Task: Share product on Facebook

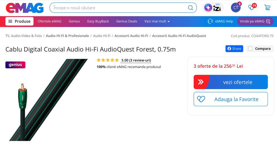Action: click(234, 49)
